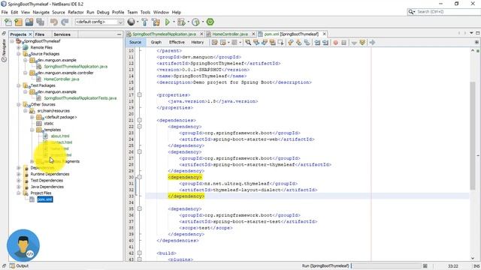Toggle Bookmark icon in editor toolbar

tap(307, 43)
